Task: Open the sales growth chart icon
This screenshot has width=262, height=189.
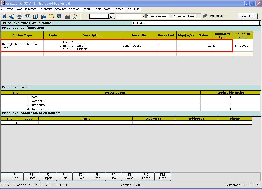Action: 67,16
